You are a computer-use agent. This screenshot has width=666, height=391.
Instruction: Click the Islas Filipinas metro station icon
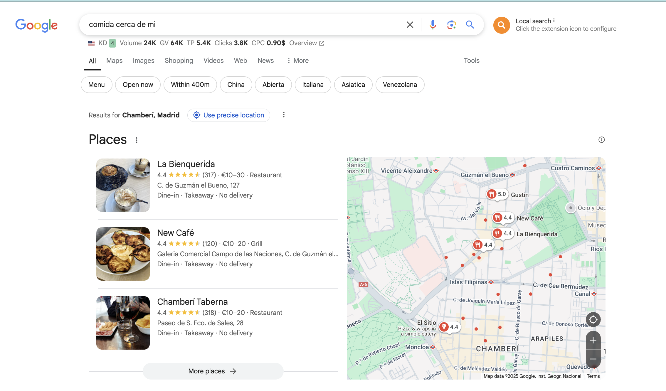[491, 282]
